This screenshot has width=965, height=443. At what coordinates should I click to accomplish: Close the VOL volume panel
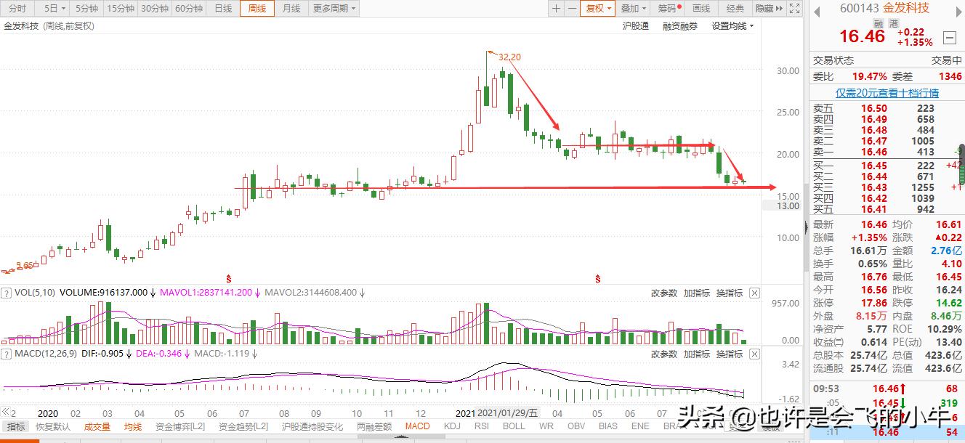tap(754, 293)
